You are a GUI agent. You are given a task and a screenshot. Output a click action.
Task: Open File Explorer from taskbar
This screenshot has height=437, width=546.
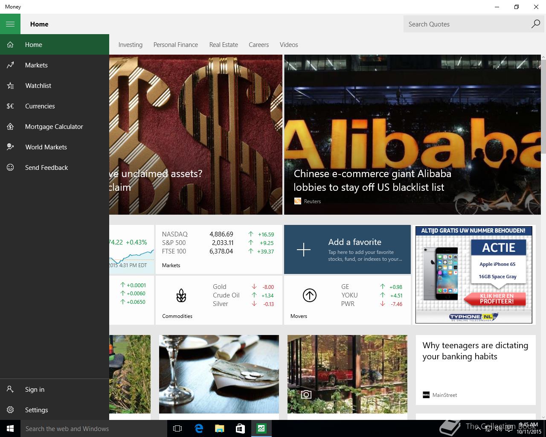219,428
